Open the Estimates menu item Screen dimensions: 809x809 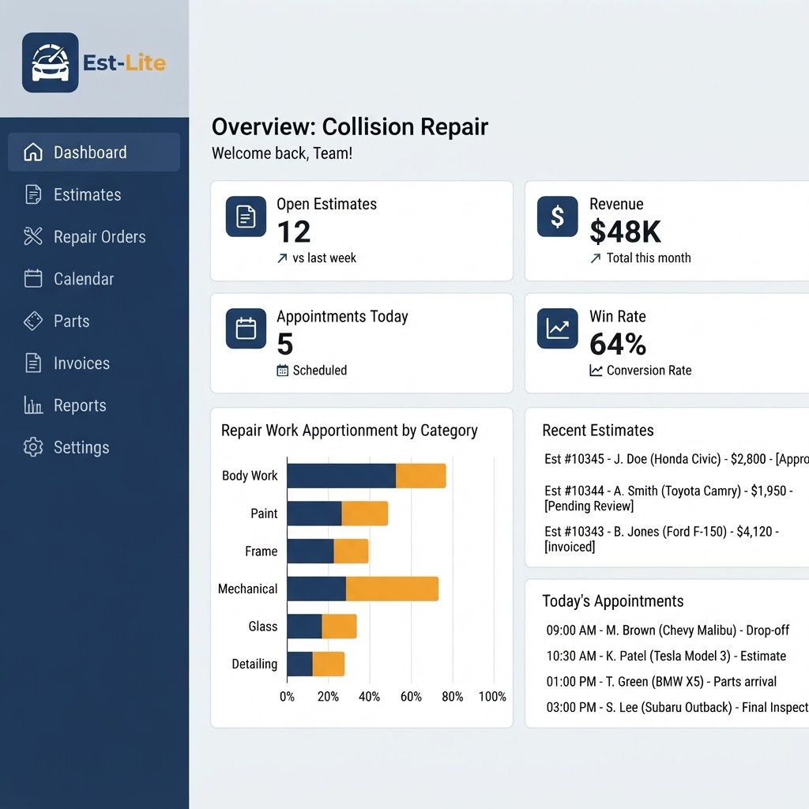click(94, 194)
